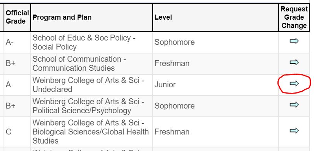The height and width of the screenshot is (151, 314).
Task: Click the Junior level cell
Action: coord(216,85)
